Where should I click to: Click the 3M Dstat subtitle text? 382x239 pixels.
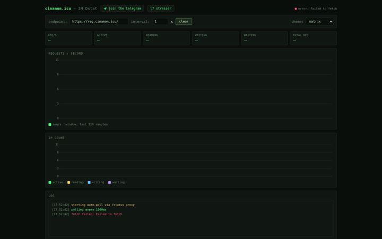click(x=88, y=8)
